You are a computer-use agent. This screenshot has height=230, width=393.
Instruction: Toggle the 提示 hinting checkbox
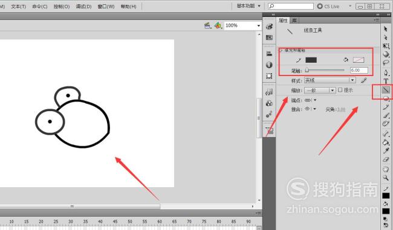[x=340, y=90]
